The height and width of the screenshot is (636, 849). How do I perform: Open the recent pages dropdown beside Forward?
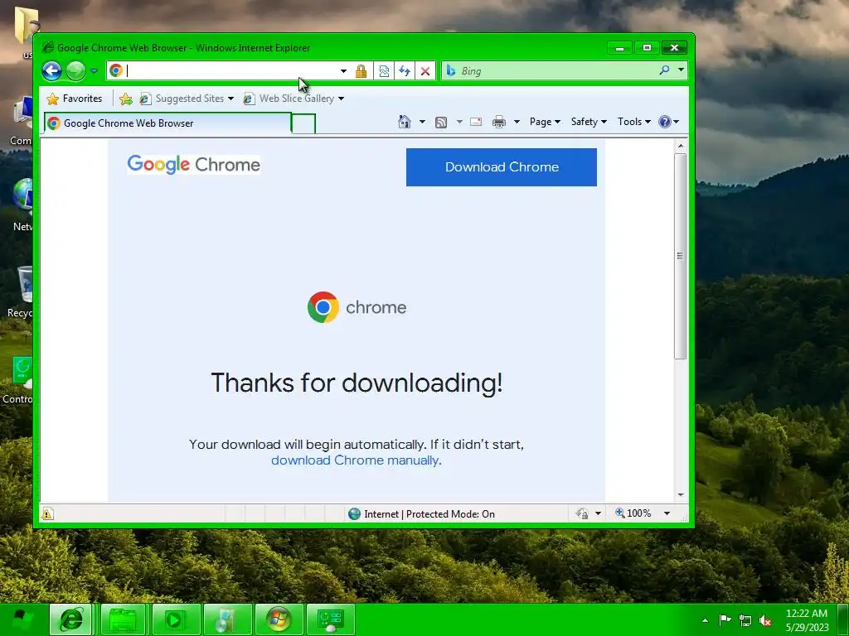click(x=95, y=71)
